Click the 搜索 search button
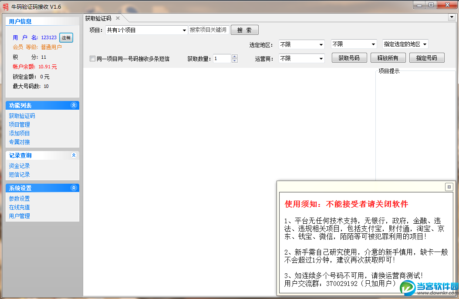This screenshot has height=299, width=459. click(x=244, y=30)
